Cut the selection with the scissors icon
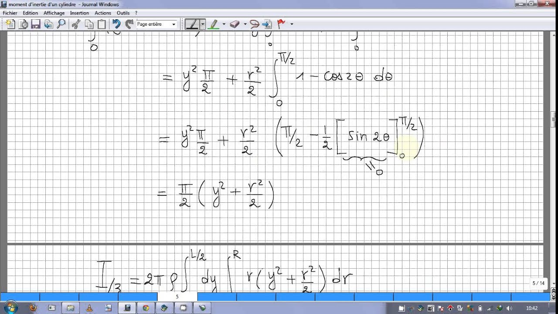The width and height of the screenshot is (558, 314). click(76, 24)
